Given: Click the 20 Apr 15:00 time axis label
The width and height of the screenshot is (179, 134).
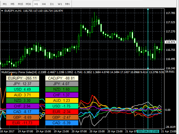Looking at the screenshot, I should (97, 131).
